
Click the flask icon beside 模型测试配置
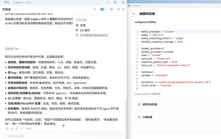click(x=139, y=104)
